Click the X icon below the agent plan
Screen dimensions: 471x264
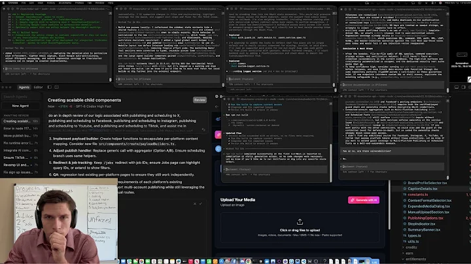pos(195,204)
